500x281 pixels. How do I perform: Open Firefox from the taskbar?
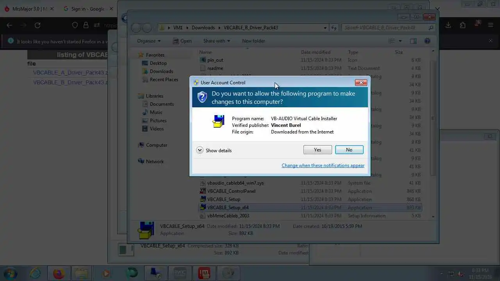click(59, 273)
